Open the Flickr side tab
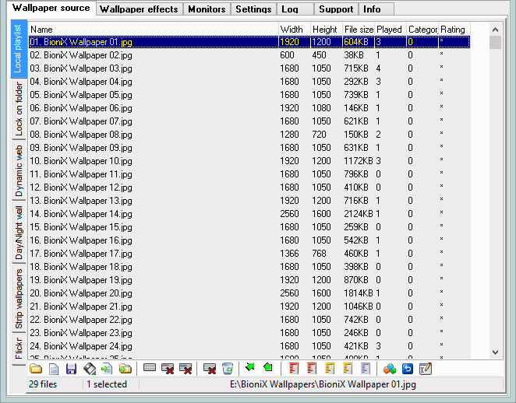This screenshot has height=403, width=516. point(19,349)
